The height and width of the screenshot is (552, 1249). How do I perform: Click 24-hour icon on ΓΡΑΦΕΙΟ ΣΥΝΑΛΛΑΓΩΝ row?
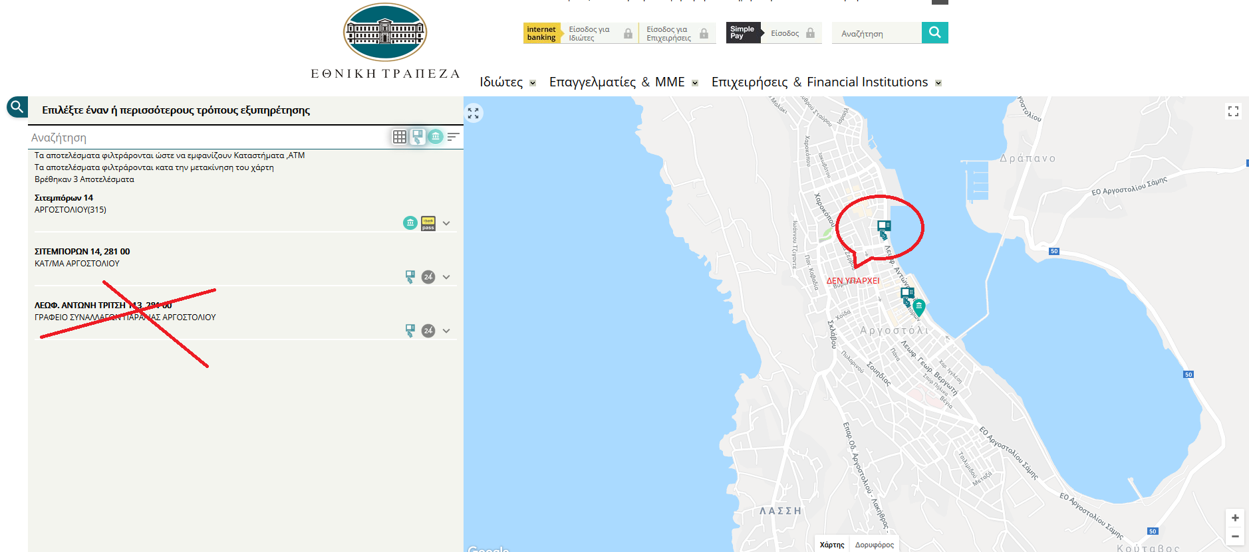pyautogui.click(x=428, y=331)
